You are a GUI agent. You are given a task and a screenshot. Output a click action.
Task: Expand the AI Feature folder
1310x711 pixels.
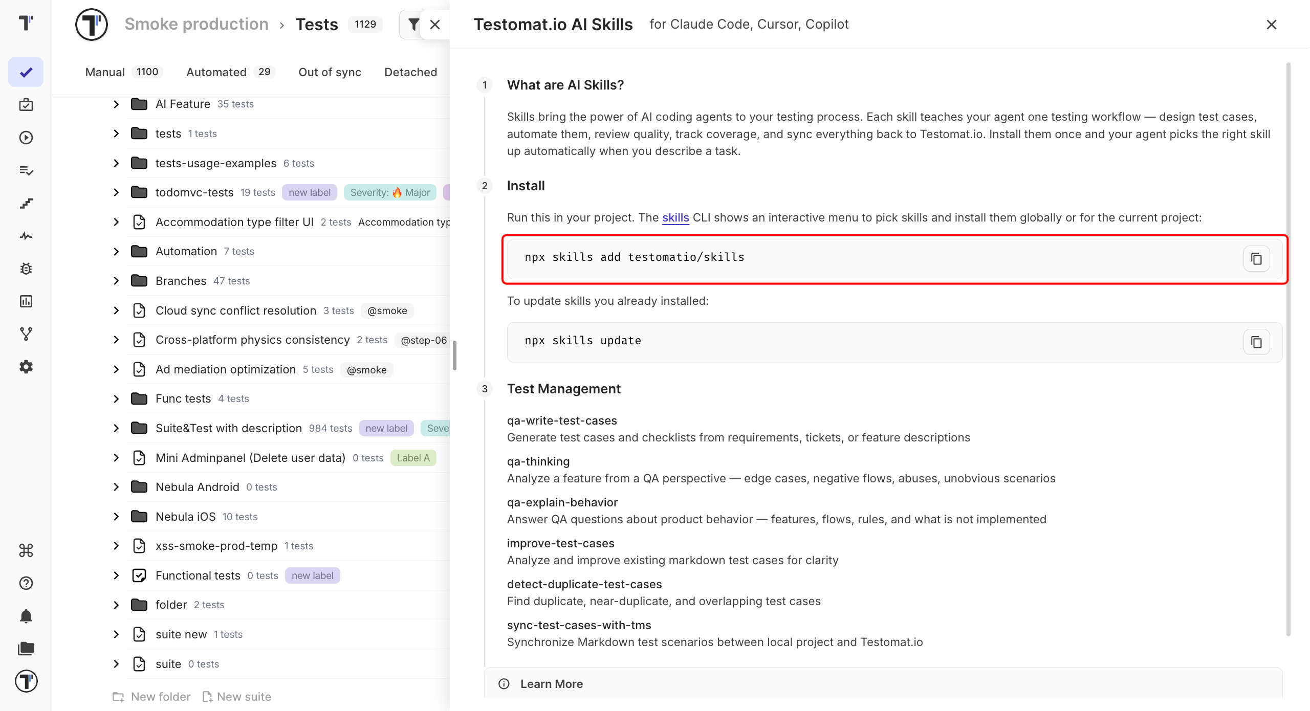[x=116, y=104]
